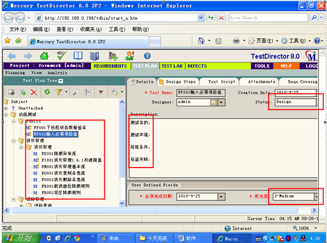Image resolution: width=327 pixels, height=243 pixels.
Task: Open the Favorites Center star icon
Action: coord(8,40)
